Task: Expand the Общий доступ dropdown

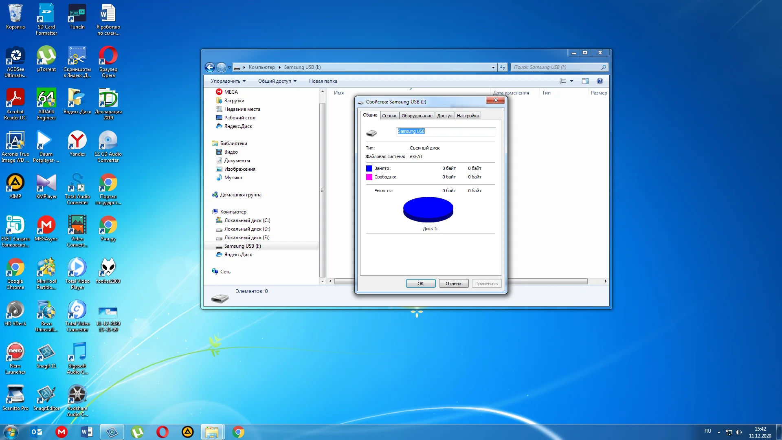Action: point(277,81)
